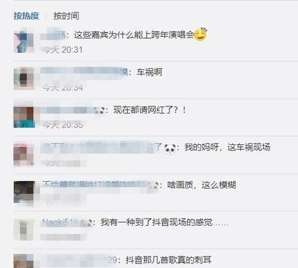
Task: Open avatar beside 我的妈呀 comment
Action: (x=24, y=154)
